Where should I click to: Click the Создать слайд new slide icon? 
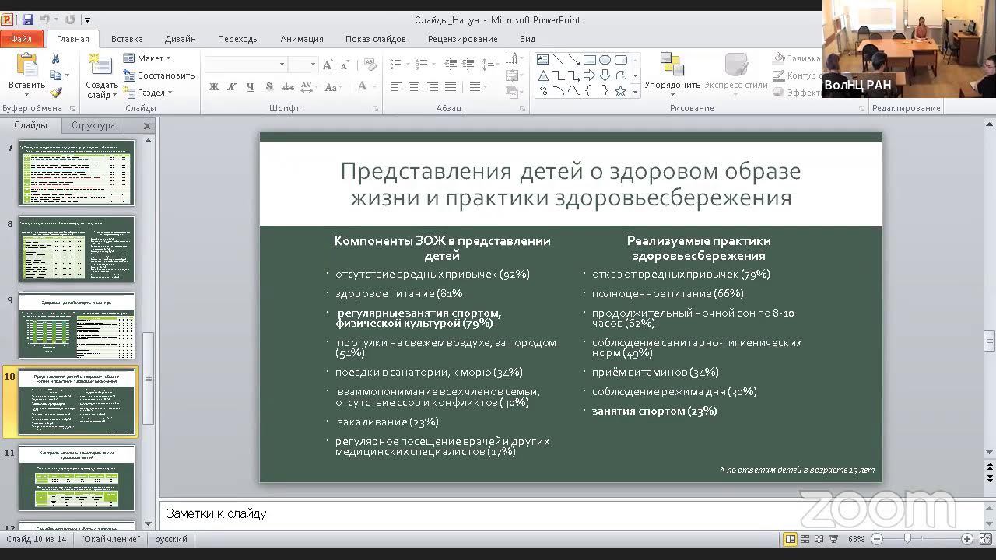[100, 65]
